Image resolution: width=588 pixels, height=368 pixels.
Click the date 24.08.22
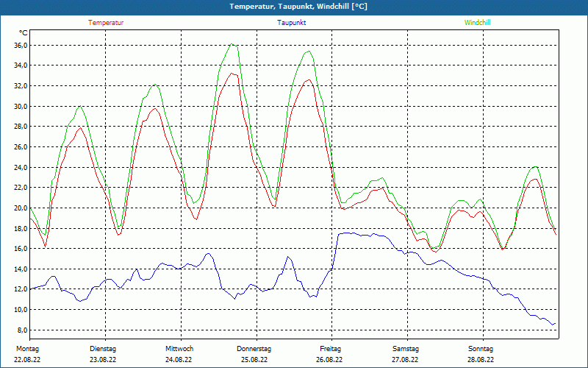(x=179, y=360)
